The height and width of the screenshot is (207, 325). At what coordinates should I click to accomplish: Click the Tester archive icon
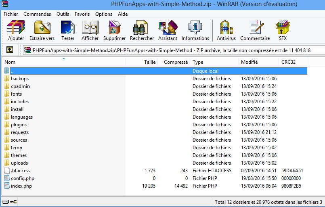pos(67,27)
